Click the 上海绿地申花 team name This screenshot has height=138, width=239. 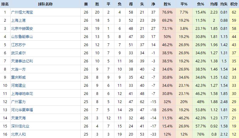coord(22,94)
